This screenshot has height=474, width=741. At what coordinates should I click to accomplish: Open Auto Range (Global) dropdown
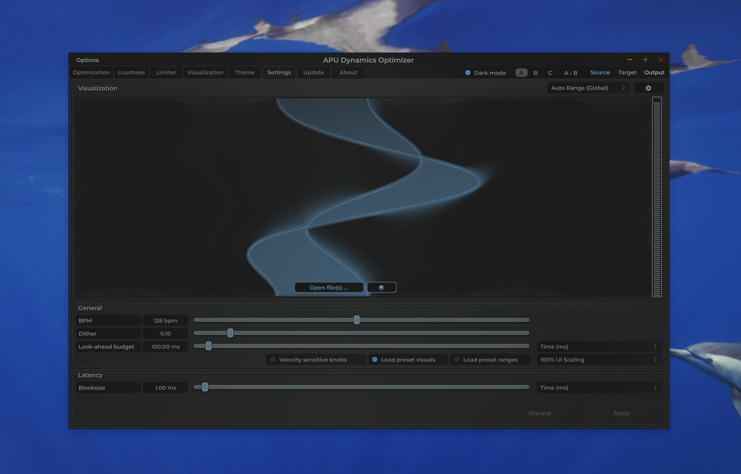point(588,88)
